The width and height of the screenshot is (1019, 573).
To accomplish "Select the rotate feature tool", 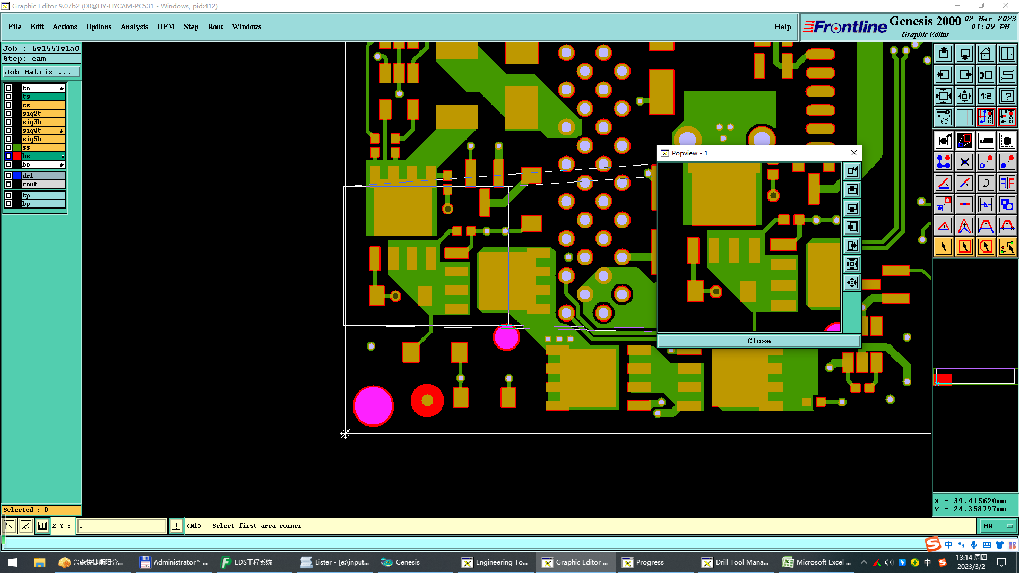I will (x=986, y=183).
